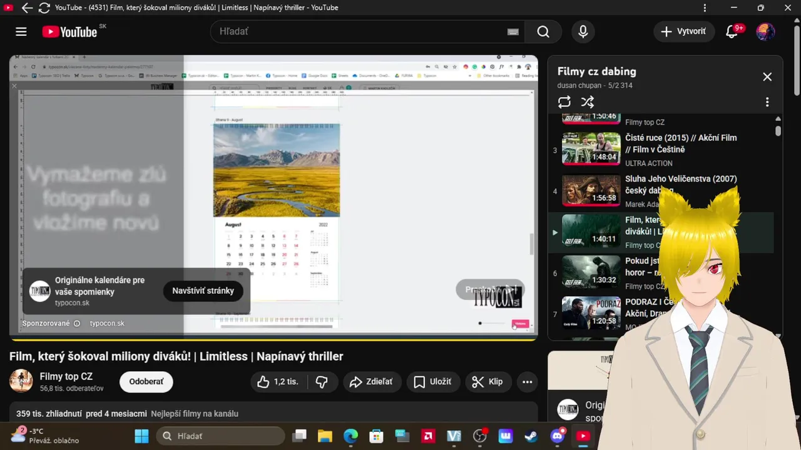Click the Typocon logo in the ad card
This screenshot has width=801, height=450.
(x=40, y=291)
